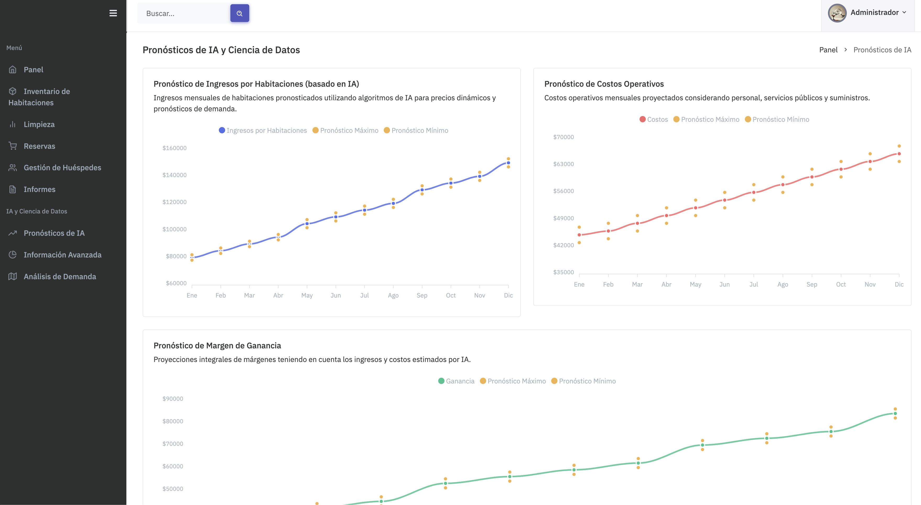The image size is (921, 505).
Task: Click the Inventario de Habitaciones box icon
Action: coord(13,91)
